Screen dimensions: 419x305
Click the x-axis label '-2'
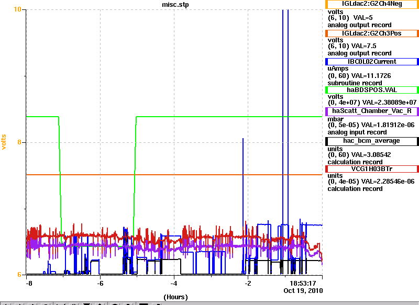coord(248,284)
